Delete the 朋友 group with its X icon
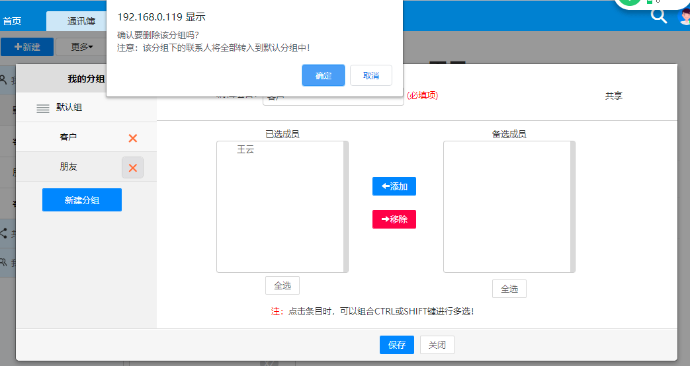 132,168
